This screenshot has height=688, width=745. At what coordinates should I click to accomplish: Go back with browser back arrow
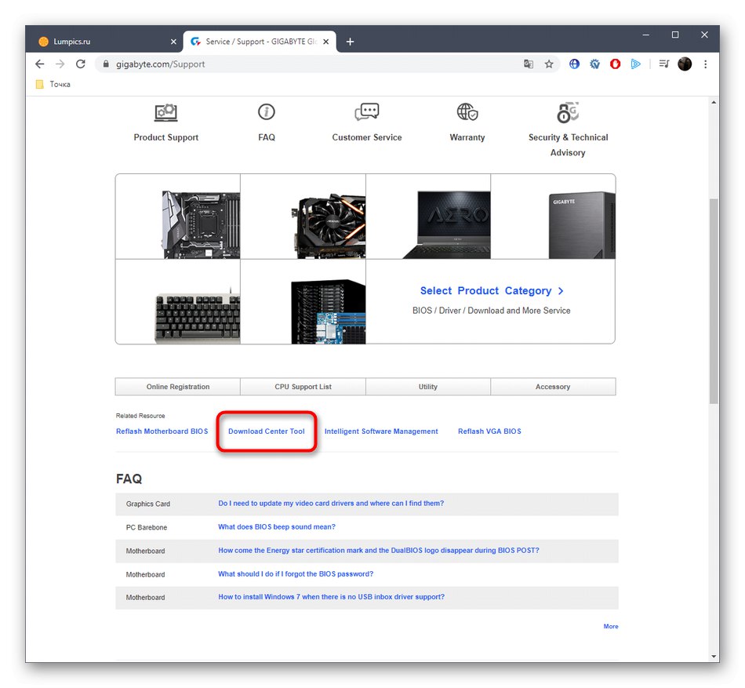(40, 64)
